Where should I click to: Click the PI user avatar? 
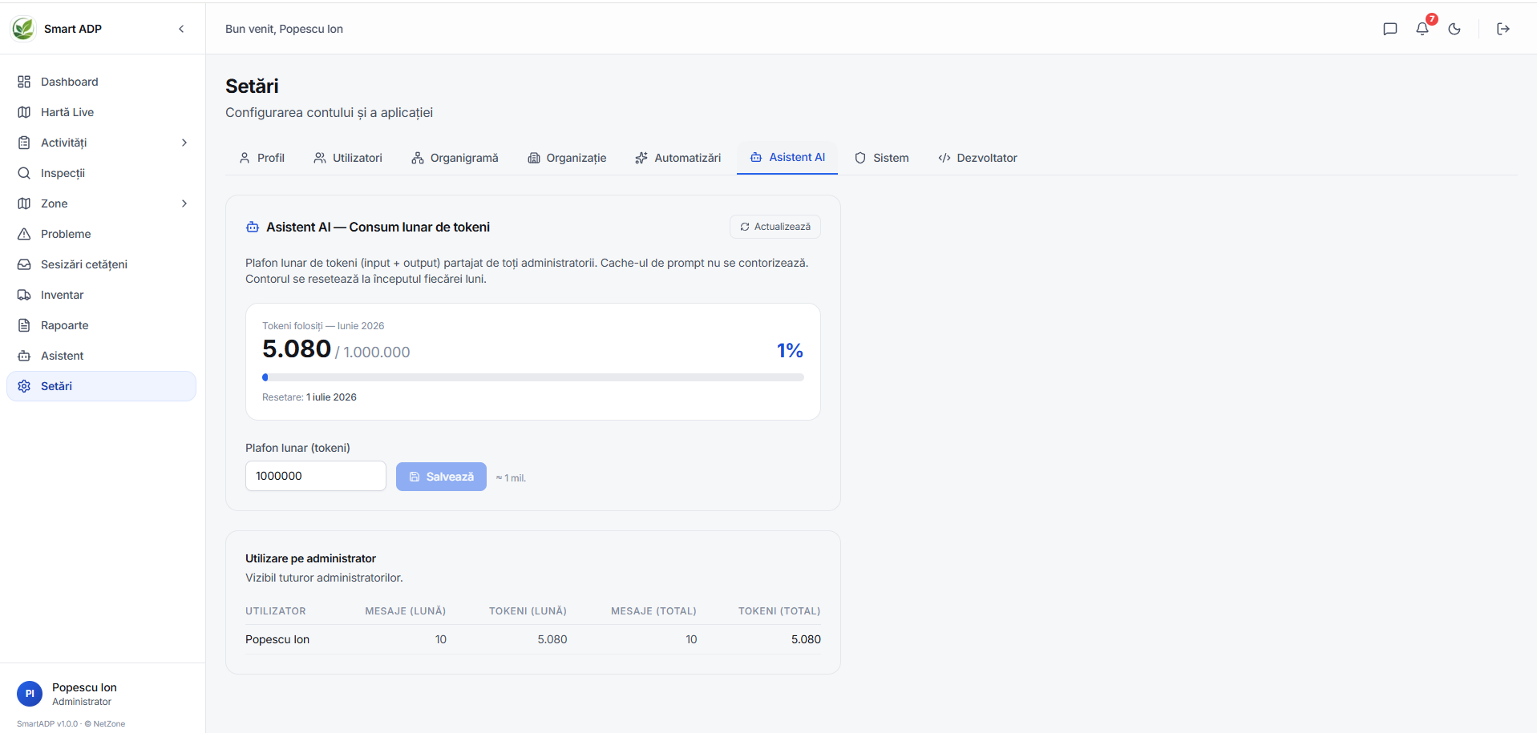[x=30, y=694]
